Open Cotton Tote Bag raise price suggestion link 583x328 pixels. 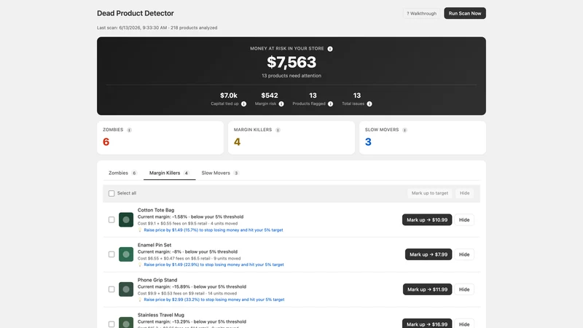214,230
